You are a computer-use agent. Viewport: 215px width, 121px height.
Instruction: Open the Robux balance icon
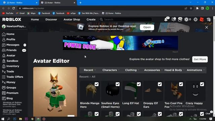pyautogui.click(x=186, y=19)
